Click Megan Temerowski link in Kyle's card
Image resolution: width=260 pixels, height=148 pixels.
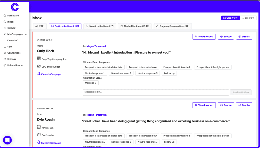(97, 115)
